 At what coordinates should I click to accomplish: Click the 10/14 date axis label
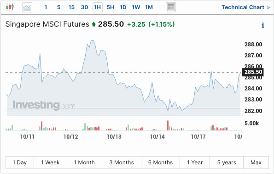[x=157, y=137]
